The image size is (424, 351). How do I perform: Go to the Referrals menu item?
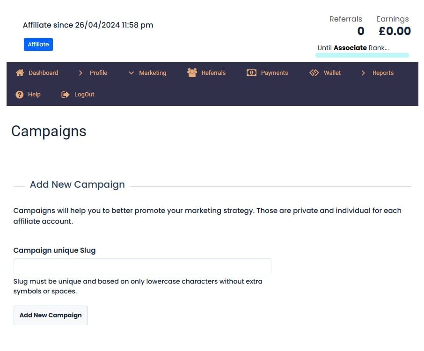[x=213, y=73]
